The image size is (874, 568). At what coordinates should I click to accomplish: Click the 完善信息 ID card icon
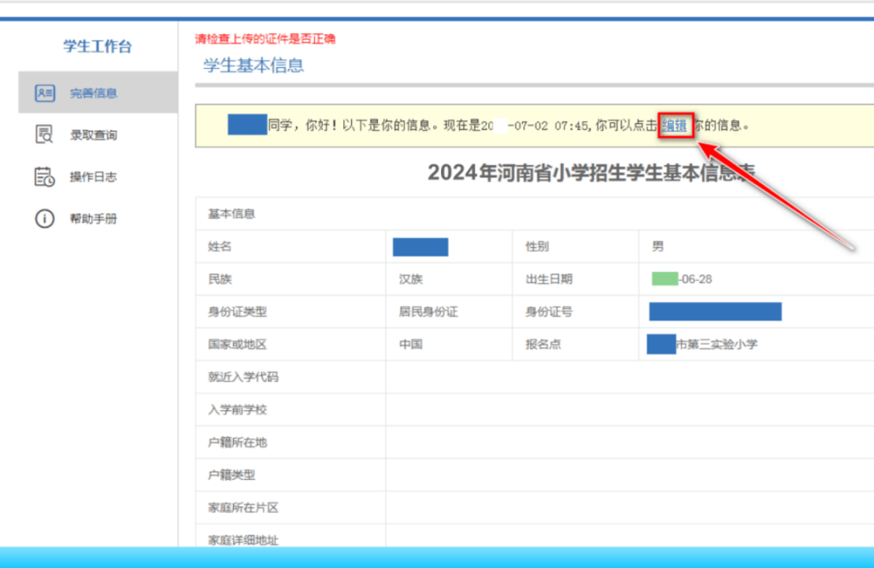(45, 93)
